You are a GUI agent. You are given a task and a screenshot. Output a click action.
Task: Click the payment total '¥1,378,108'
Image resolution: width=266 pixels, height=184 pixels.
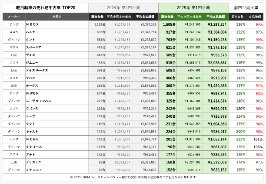coord(217,48)
